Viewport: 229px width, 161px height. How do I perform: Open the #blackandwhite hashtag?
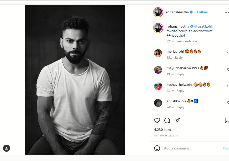click(x=200, y=31)
